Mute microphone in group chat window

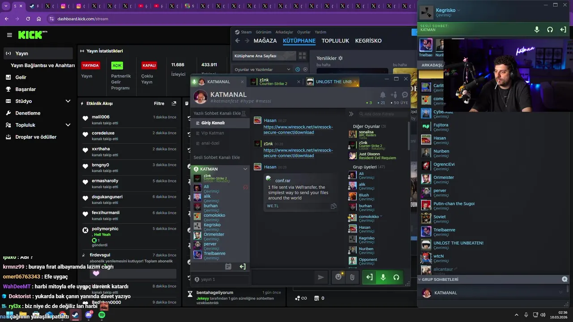(x=383, y=277)
